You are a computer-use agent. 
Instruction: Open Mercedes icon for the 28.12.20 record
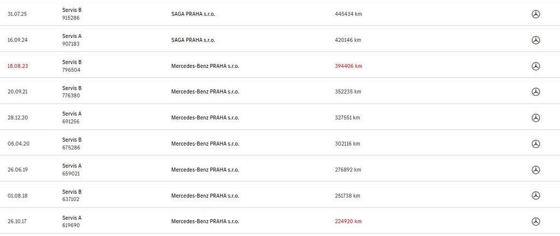[536, 118]
